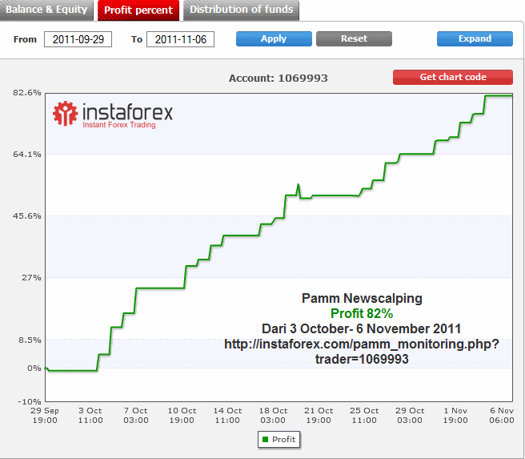Switch to Balance & Equity tab
525x459 pixels.
point(46,10)
